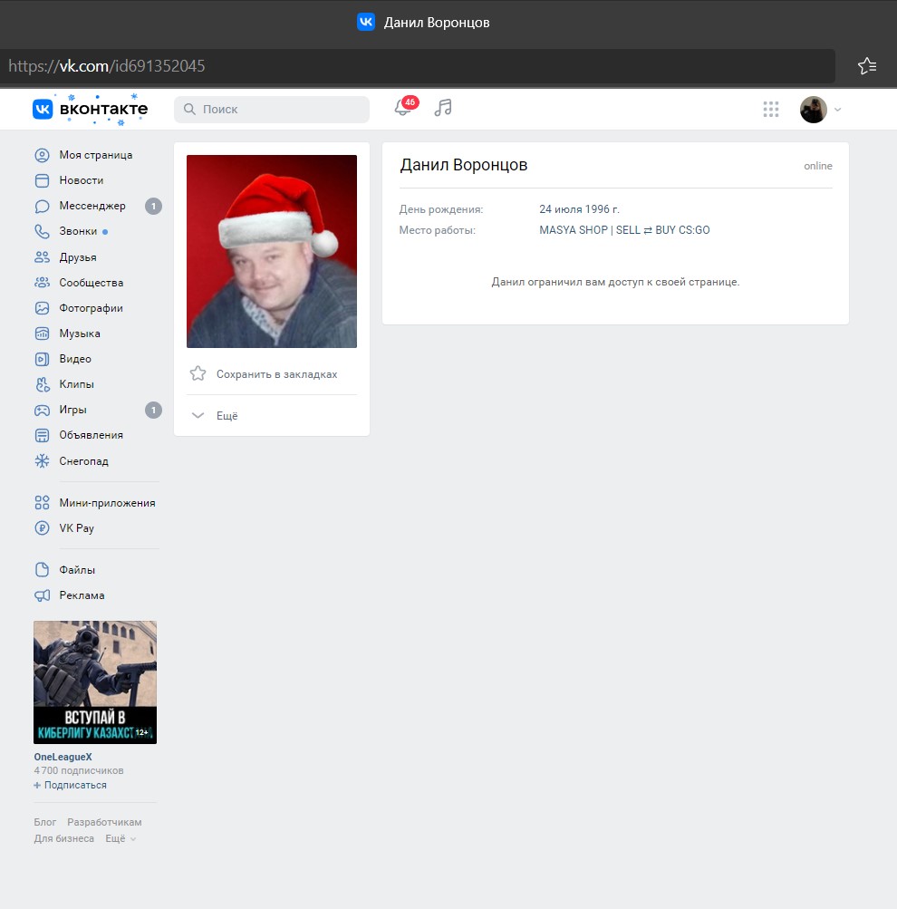Open the music note player icon
897x909 pixels.
coord(442,109)
